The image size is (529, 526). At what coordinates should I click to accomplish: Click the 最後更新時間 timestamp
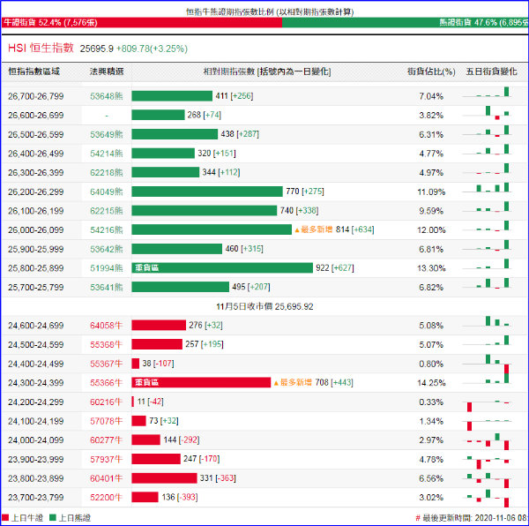pos(472,517)
